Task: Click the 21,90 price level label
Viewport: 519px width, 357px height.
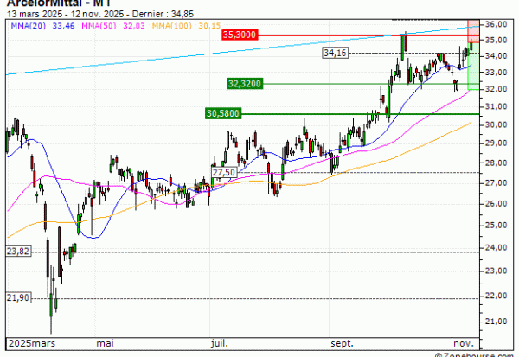Action: (x=18, y=297)
